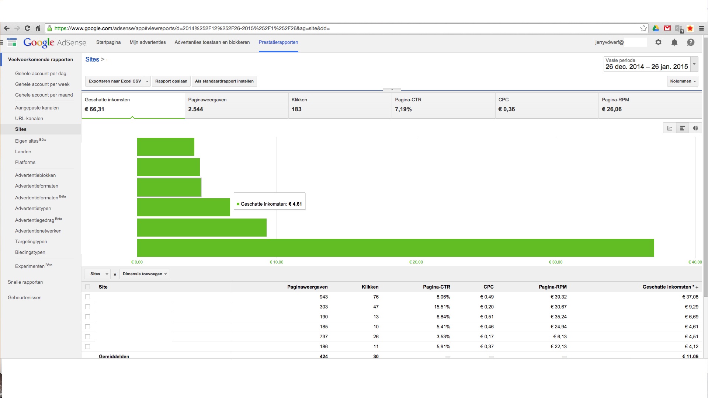Screen dimensions: 708x398
Task: Sort by Geschatte inkomsten column
Action: coord(670,287)
